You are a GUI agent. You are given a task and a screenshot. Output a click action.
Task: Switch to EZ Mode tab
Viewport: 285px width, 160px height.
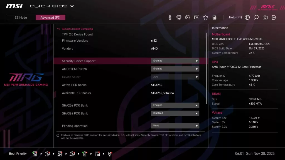pos(20,17)
